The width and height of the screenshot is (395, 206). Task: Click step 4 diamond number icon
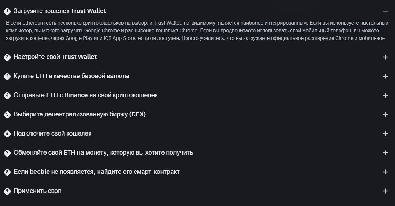click(7, 95)
